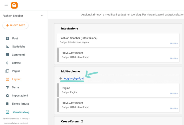Click the Gadget Pagine subtitle text
184x125 pixels.
click(x=70, y=92)
